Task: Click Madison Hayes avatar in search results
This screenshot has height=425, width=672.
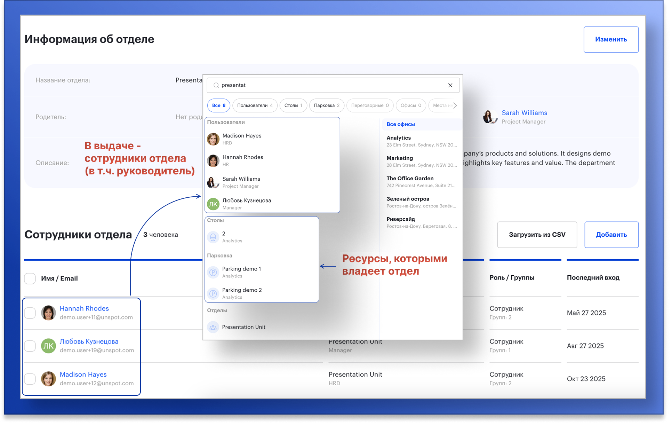Action: click(213, 139)
